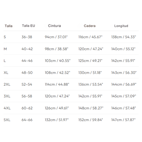This screenshot has height=142, width=142.
Task: Click the XL size label
Action: coord(6,73)
